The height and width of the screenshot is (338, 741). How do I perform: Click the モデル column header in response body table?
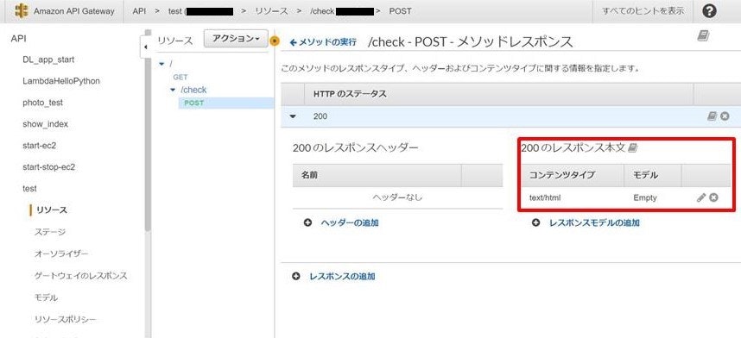pyautogui.click(x=645, y=175)
